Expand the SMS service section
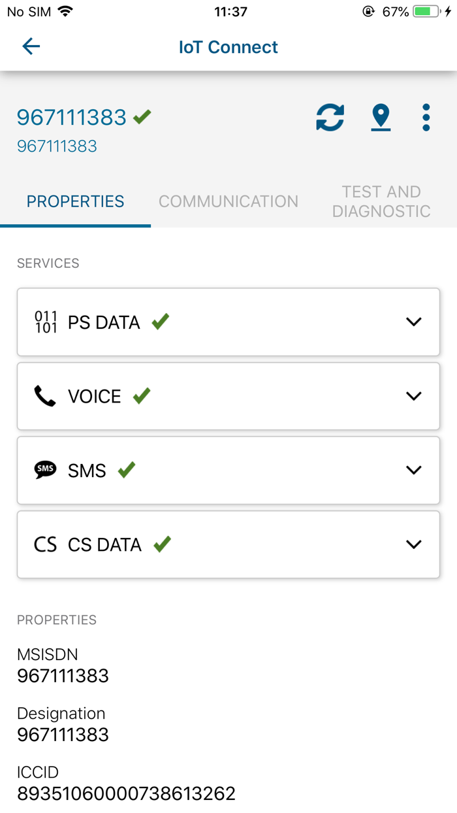 (x=413, y=470)
